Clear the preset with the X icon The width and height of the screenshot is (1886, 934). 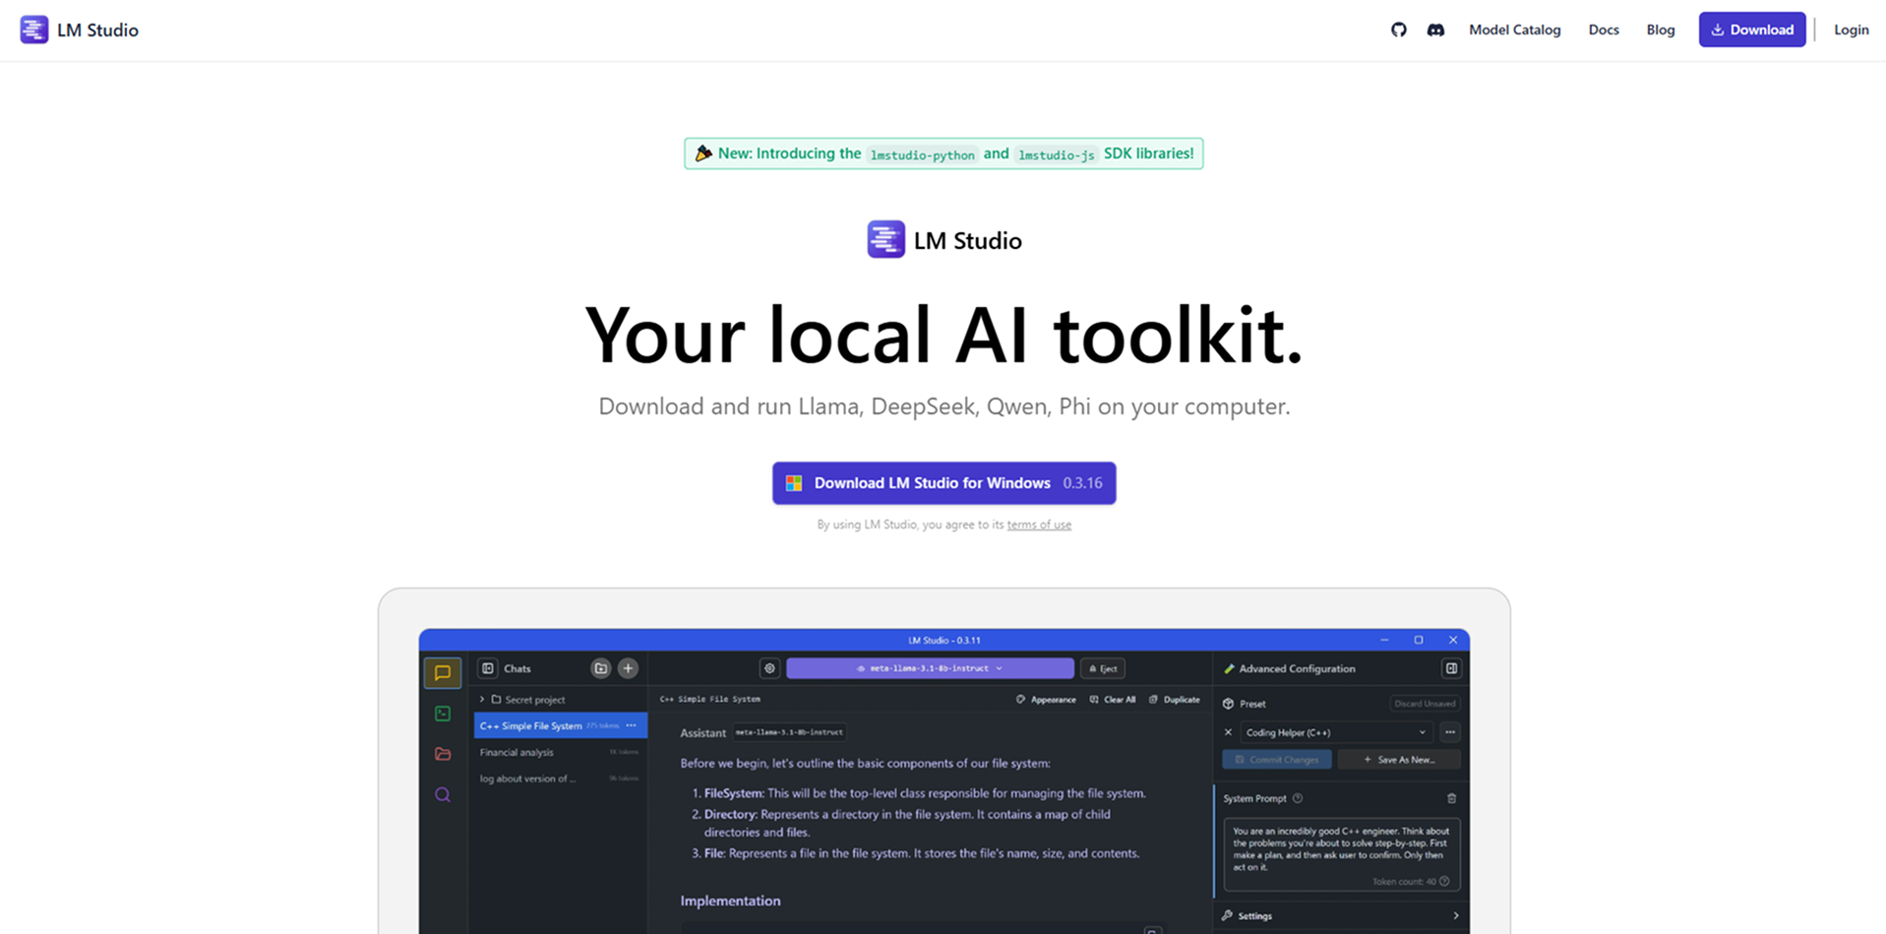pos(1228,732)
